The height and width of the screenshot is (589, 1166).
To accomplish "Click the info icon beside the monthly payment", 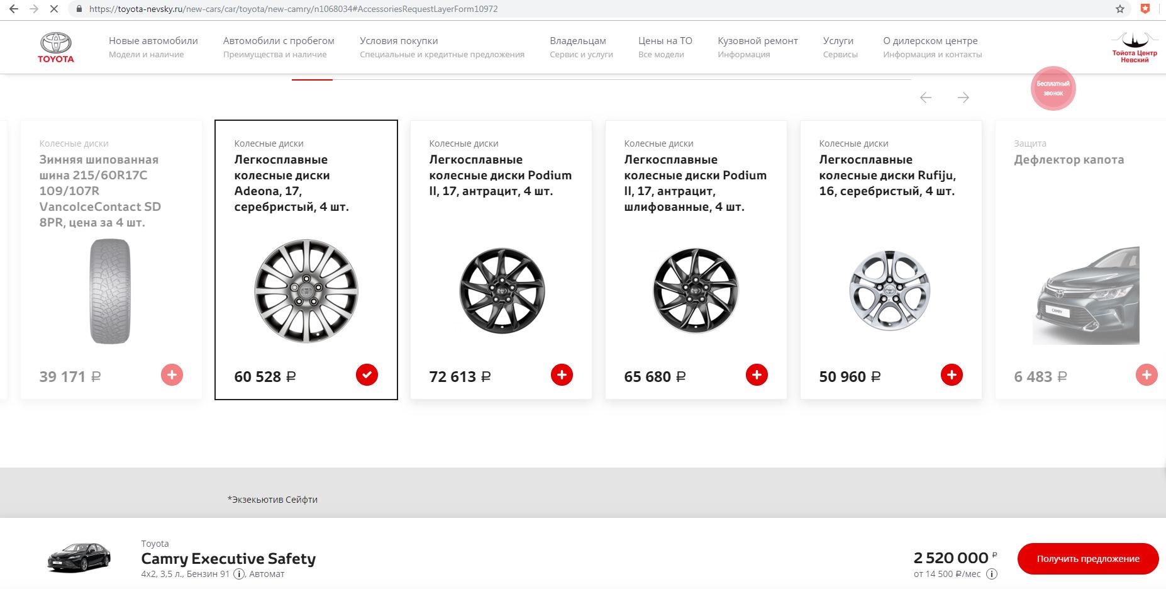I will (992, 574).
